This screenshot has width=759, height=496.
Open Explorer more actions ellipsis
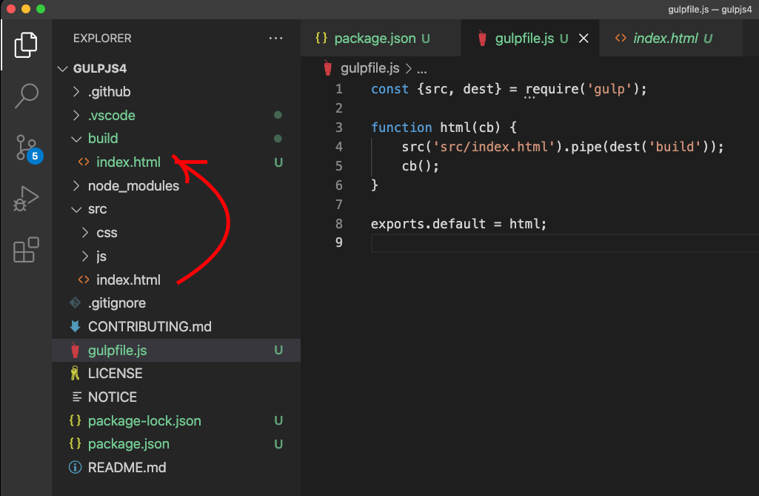[x=275, y=39]
